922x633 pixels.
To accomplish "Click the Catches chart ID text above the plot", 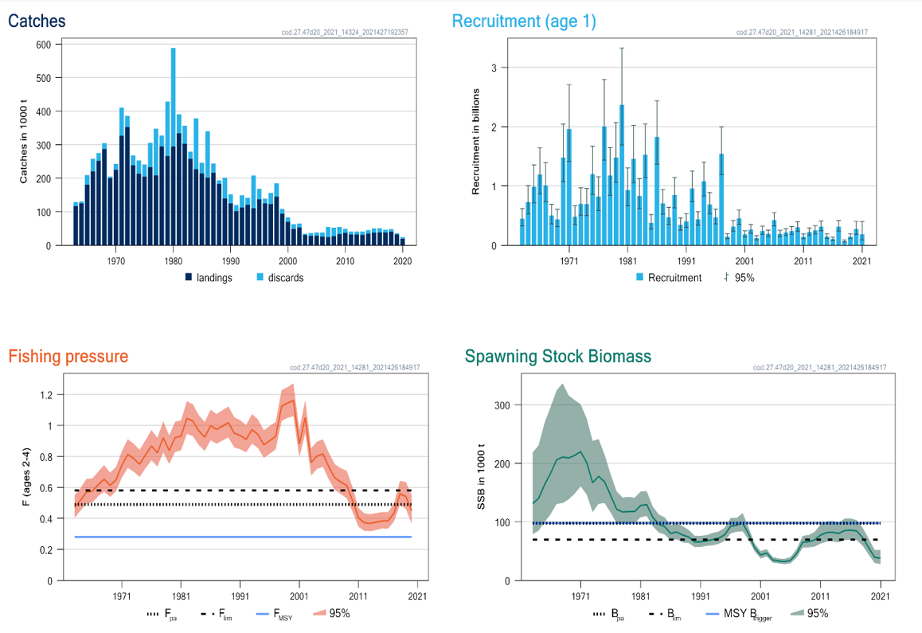I will [x=345, y=33].
